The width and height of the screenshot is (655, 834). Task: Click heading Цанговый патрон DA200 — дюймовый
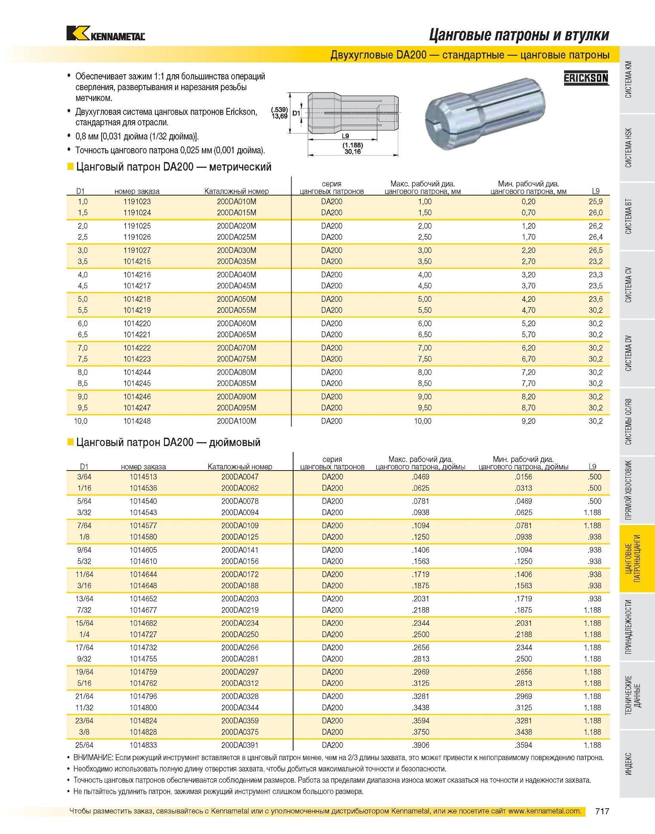coord(168,442)
